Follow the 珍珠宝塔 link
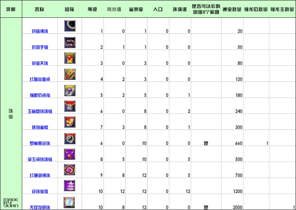 tap(40, 191)
